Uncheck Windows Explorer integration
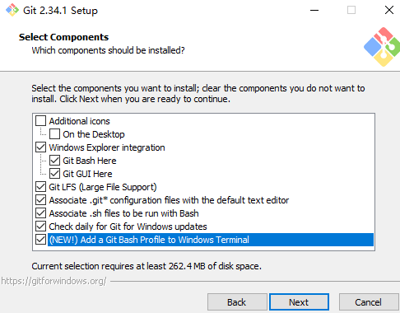This screenshot has width=400, height=313. point(40,147)
